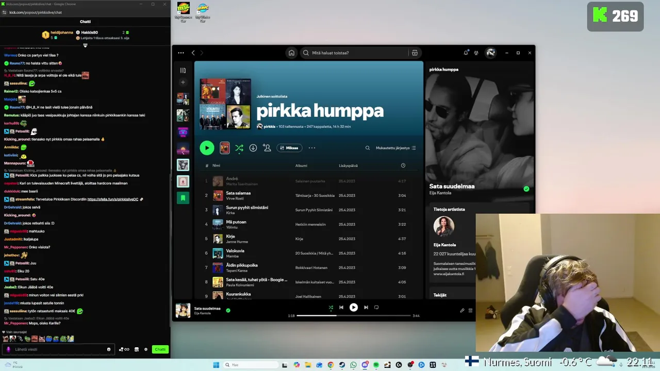
Task: Open Kick chat shop icon
Action: click(137, 349)
